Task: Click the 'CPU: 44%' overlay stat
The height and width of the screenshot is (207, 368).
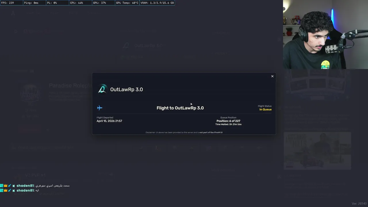Action: tap(80, 3)
